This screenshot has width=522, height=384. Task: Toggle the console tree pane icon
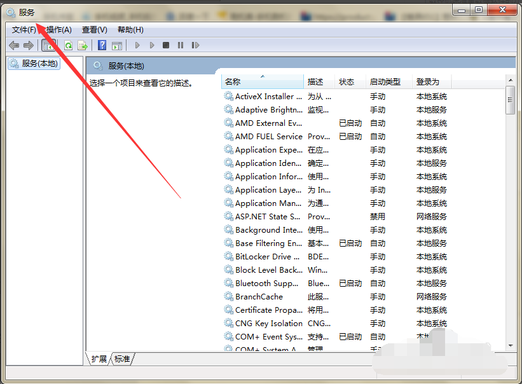[x=48, y=45]
